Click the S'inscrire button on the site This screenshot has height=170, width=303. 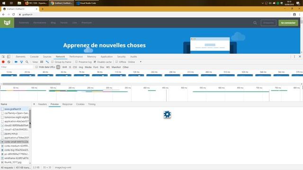pos(268,23)
